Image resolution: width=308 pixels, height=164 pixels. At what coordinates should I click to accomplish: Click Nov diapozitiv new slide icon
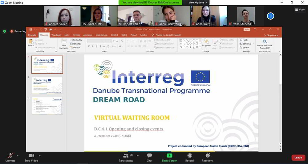(x=64, y=41)
